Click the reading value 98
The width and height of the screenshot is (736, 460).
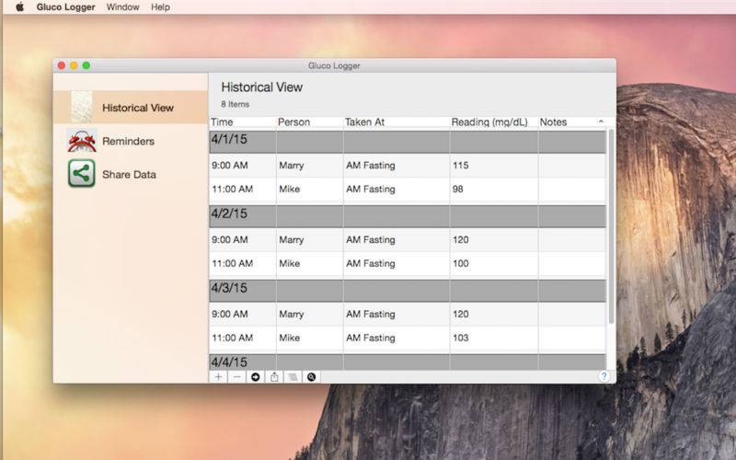[457, 190]
